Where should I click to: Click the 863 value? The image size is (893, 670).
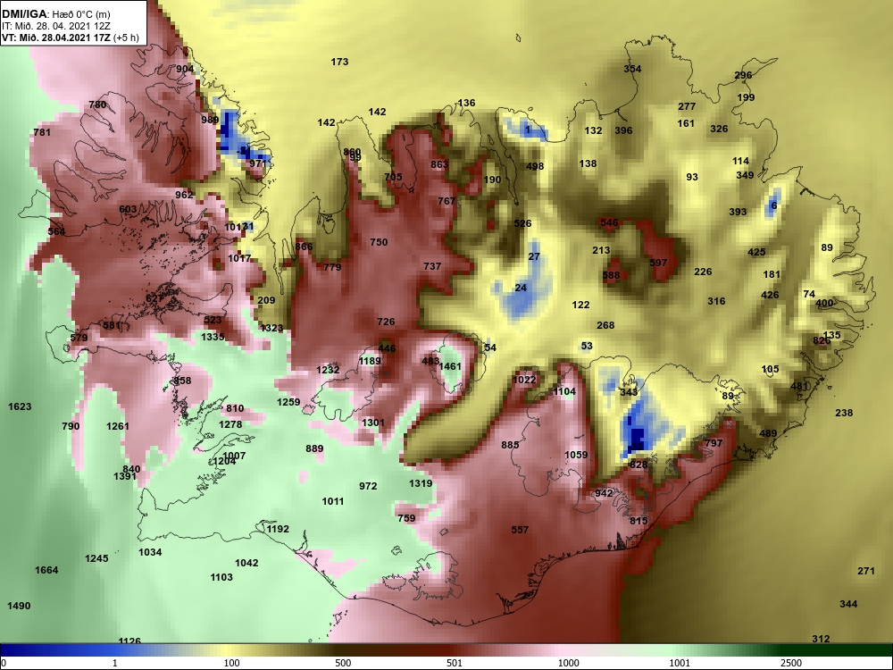coord(439,164)
